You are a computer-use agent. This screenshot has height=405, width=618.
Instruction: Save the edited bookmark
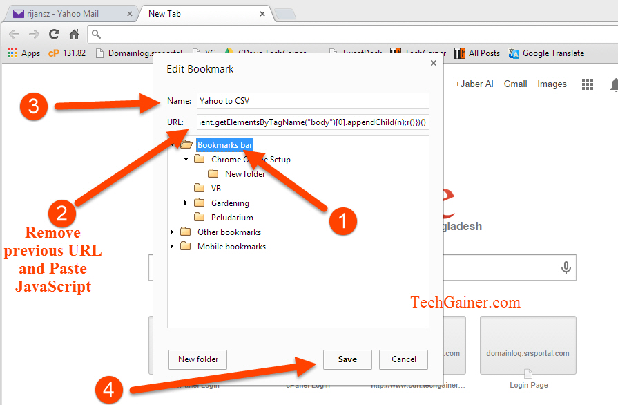[347, 359]
